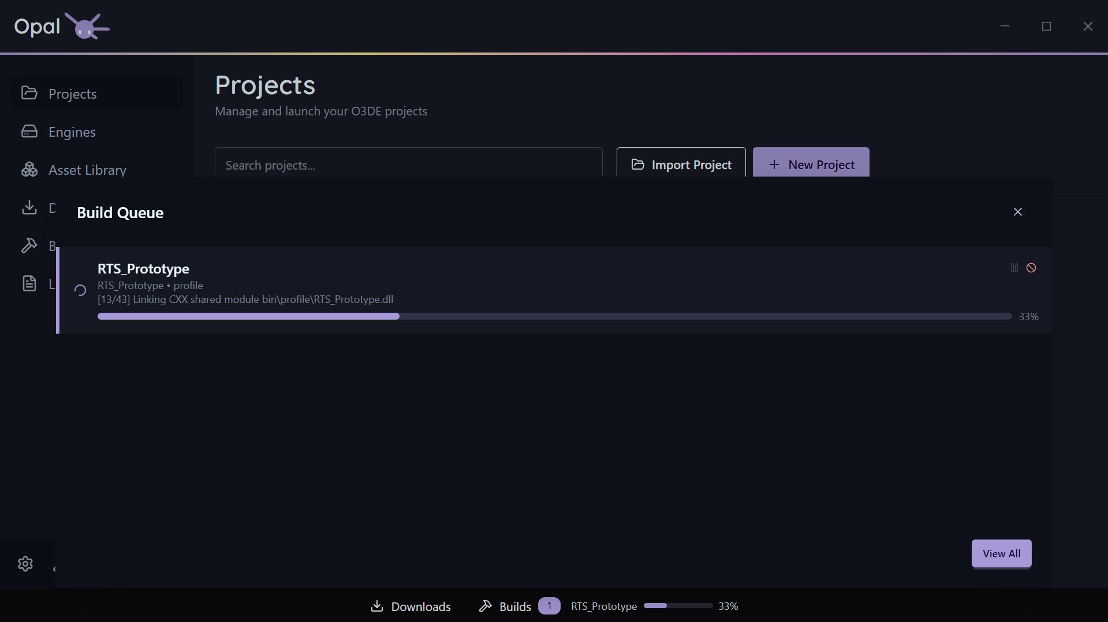Maximize the Opal window
Screen dimensions: 1108x622
click(1046, 26)
